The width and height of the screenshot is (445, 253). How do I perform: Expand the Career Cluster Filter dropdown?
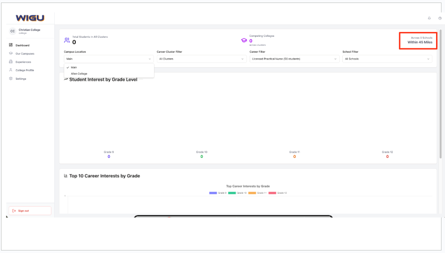tap(201, 59)
